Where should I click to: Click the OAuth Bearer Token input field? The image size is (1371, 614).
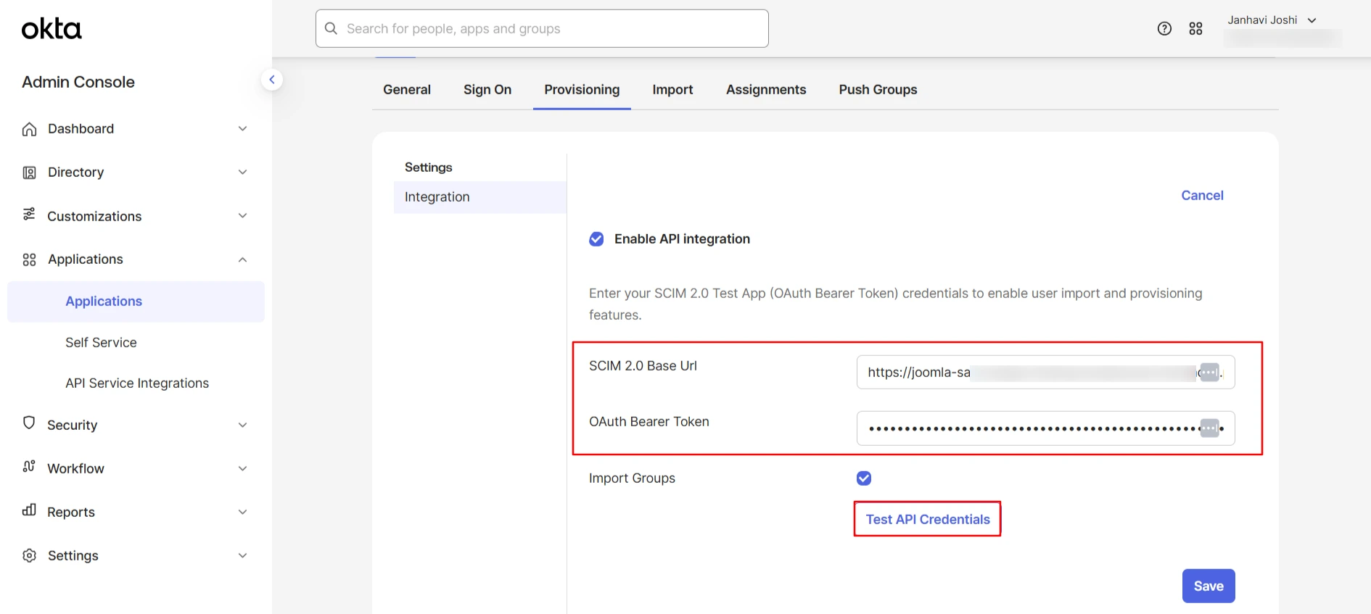[x=1045, y=428]
